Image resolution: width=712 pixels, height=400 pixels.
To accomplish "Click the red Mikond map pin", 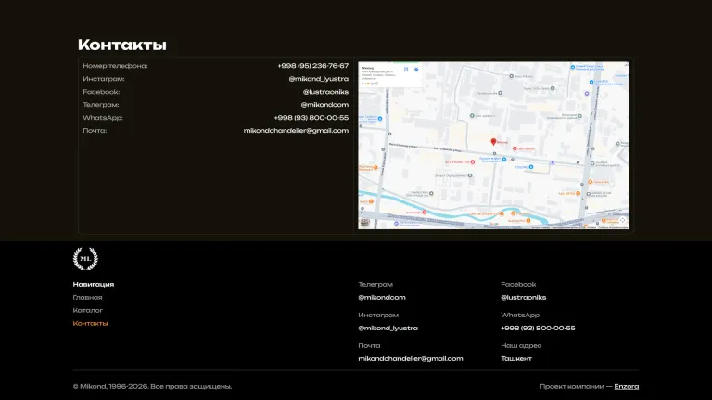I will coord(493,142).
